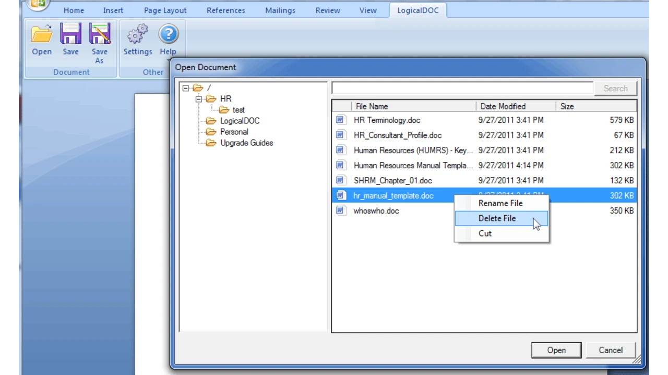
Task: Sort files by the Date Modified column
Action: tap(503, 106)
